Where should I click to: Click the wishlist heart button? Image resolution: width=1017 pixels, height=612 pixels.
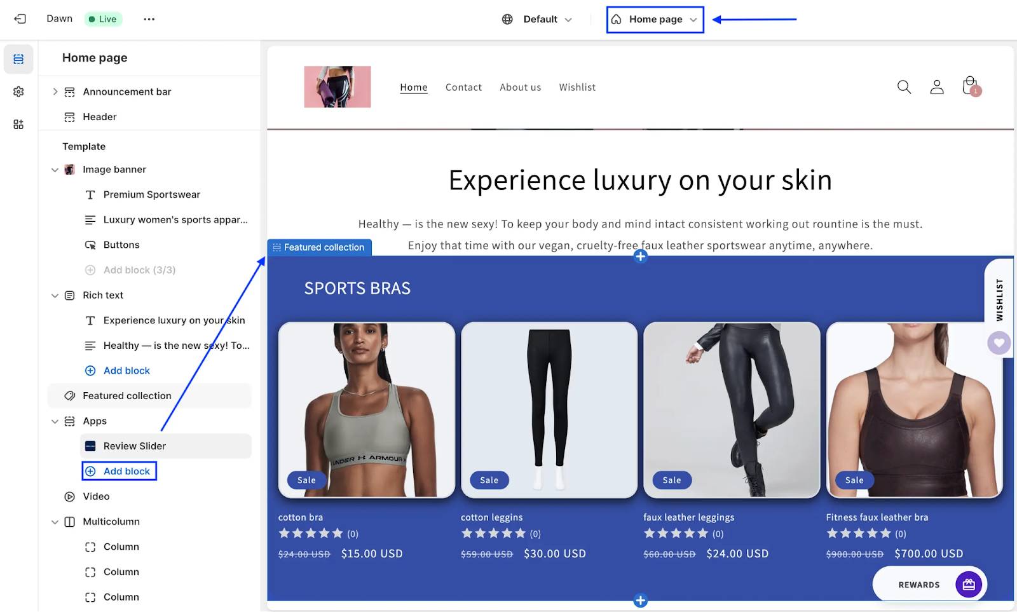[x=999, y=343]
